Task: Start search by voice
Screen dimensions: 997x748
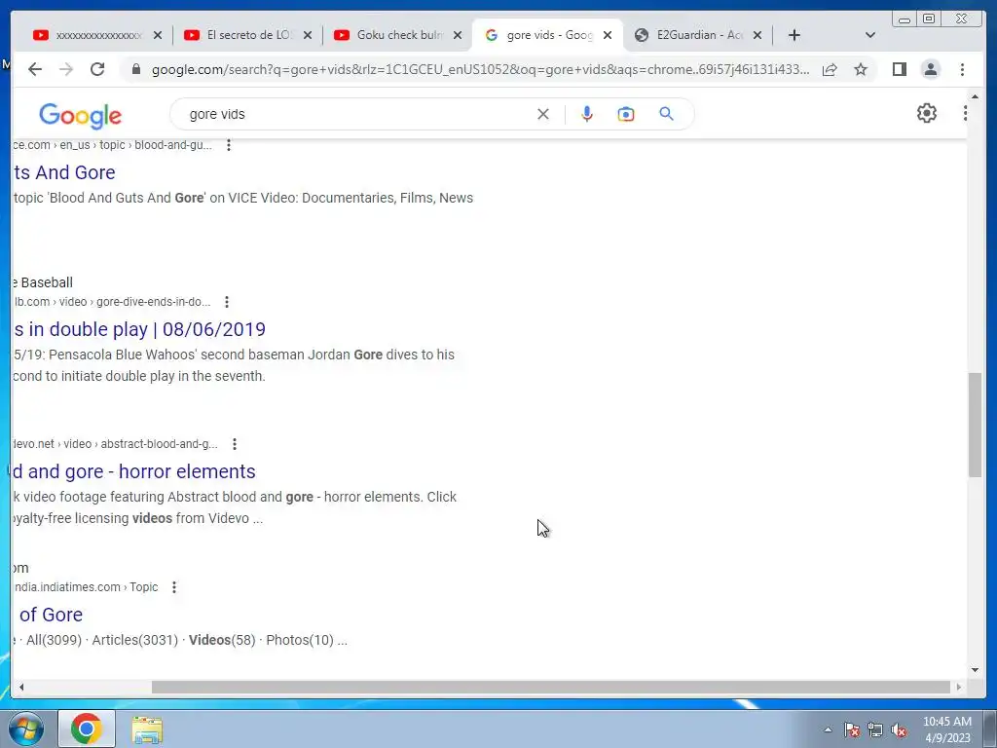Action: (x=587, y=115)
